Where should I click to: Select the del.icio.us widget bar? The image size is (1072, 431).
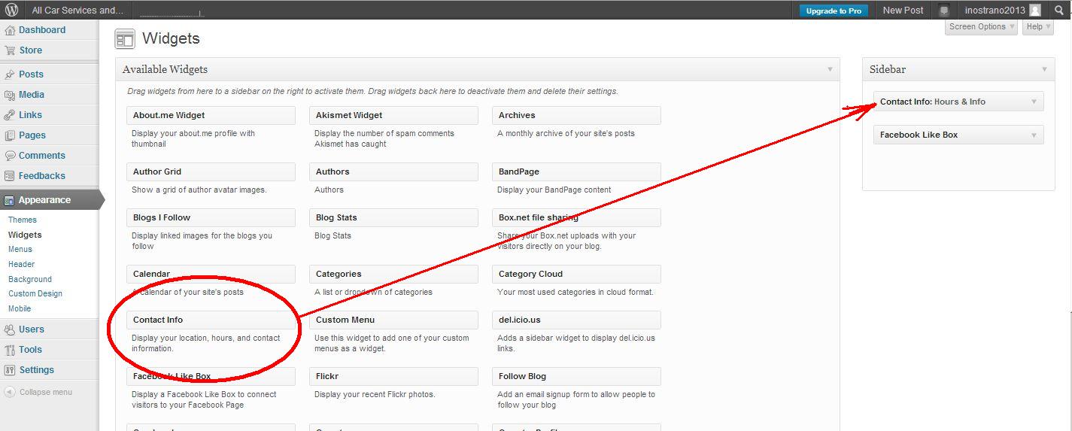coord(576,320)
